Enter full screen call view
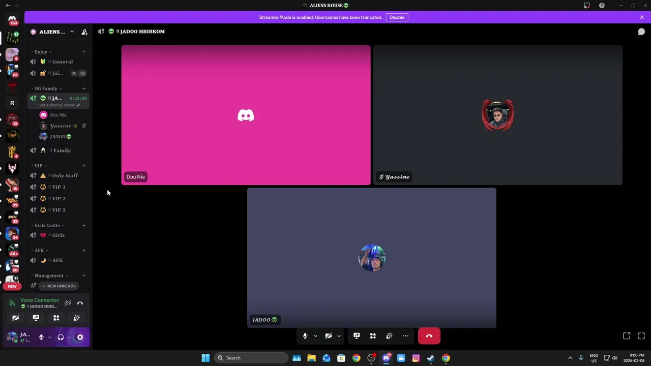The width and height of the screenshot is (651, 366). point(641,336)
